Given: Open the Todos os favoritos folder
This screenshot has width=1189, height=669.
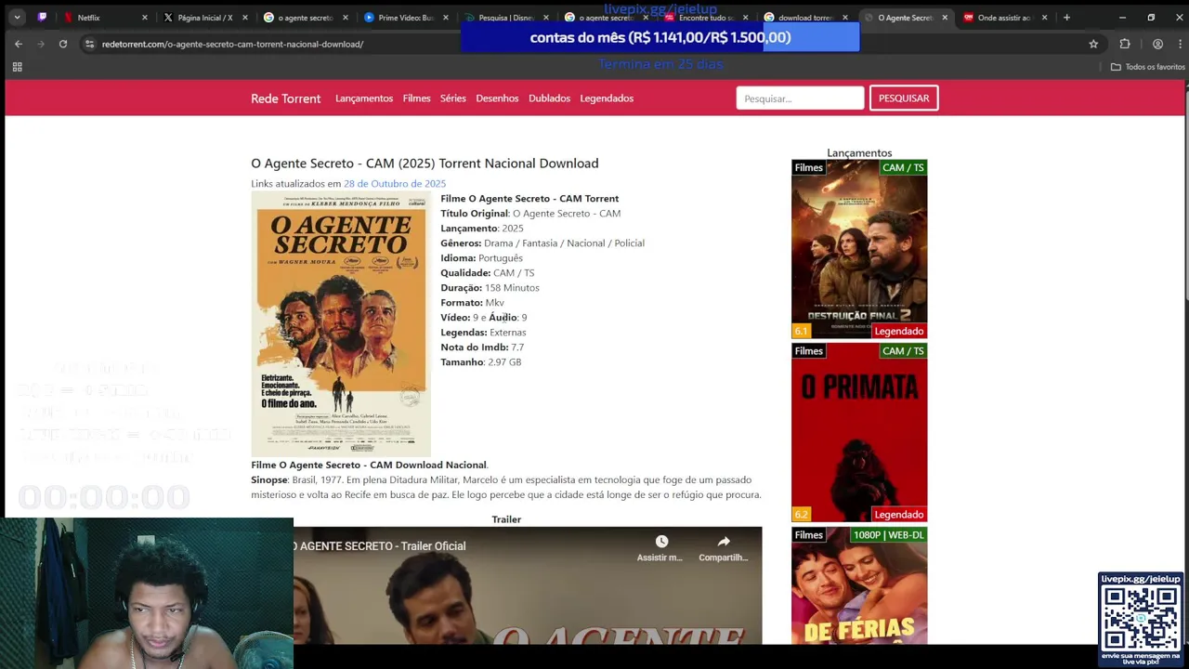Looking at the screenshot, I should pyautogui.click(x=1148, y=67).
